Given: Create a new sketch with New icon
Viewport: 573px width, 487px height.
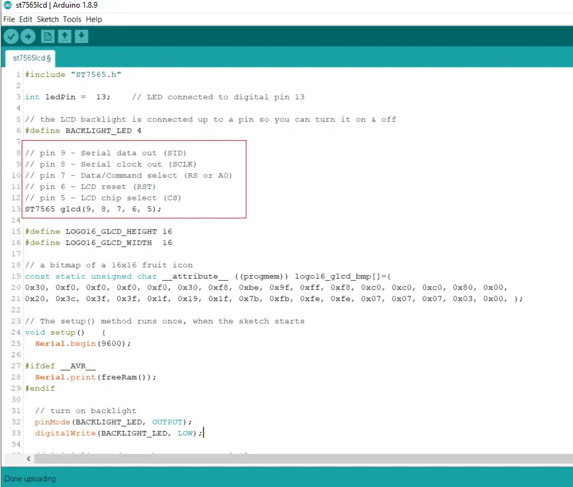Looking at the screenshot, I should click(x=48, y=37).
